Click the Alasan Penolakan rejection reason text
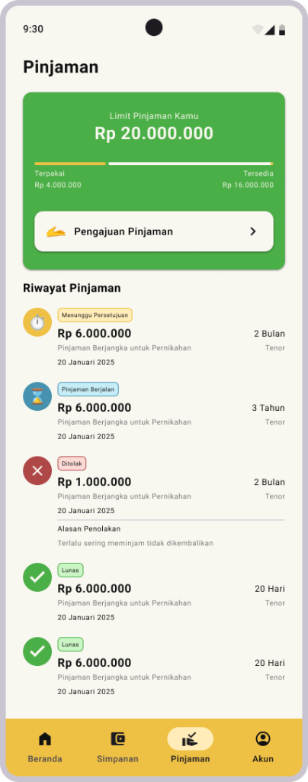Screen dimensions: 308x782 point(89,528)
